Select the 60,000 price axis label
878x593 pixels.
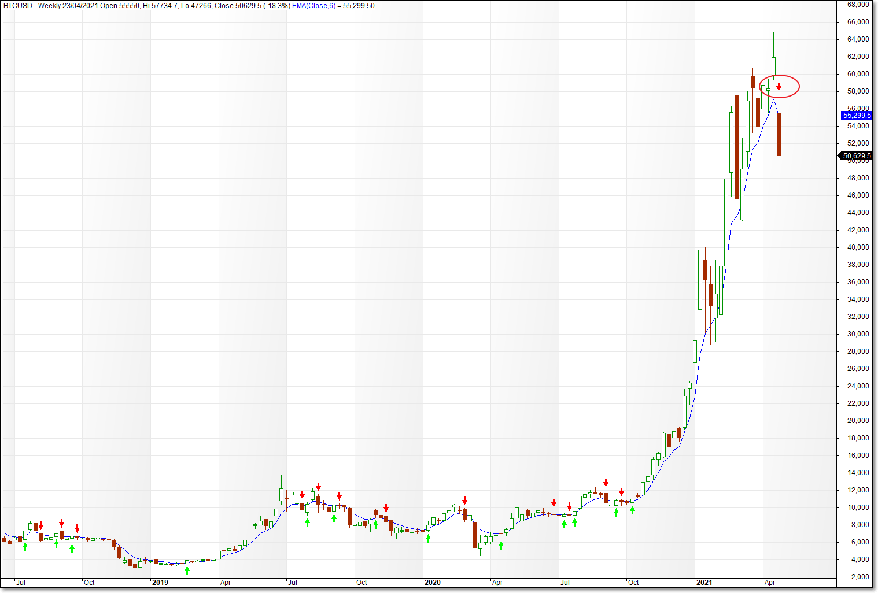[x=858, y=74]
